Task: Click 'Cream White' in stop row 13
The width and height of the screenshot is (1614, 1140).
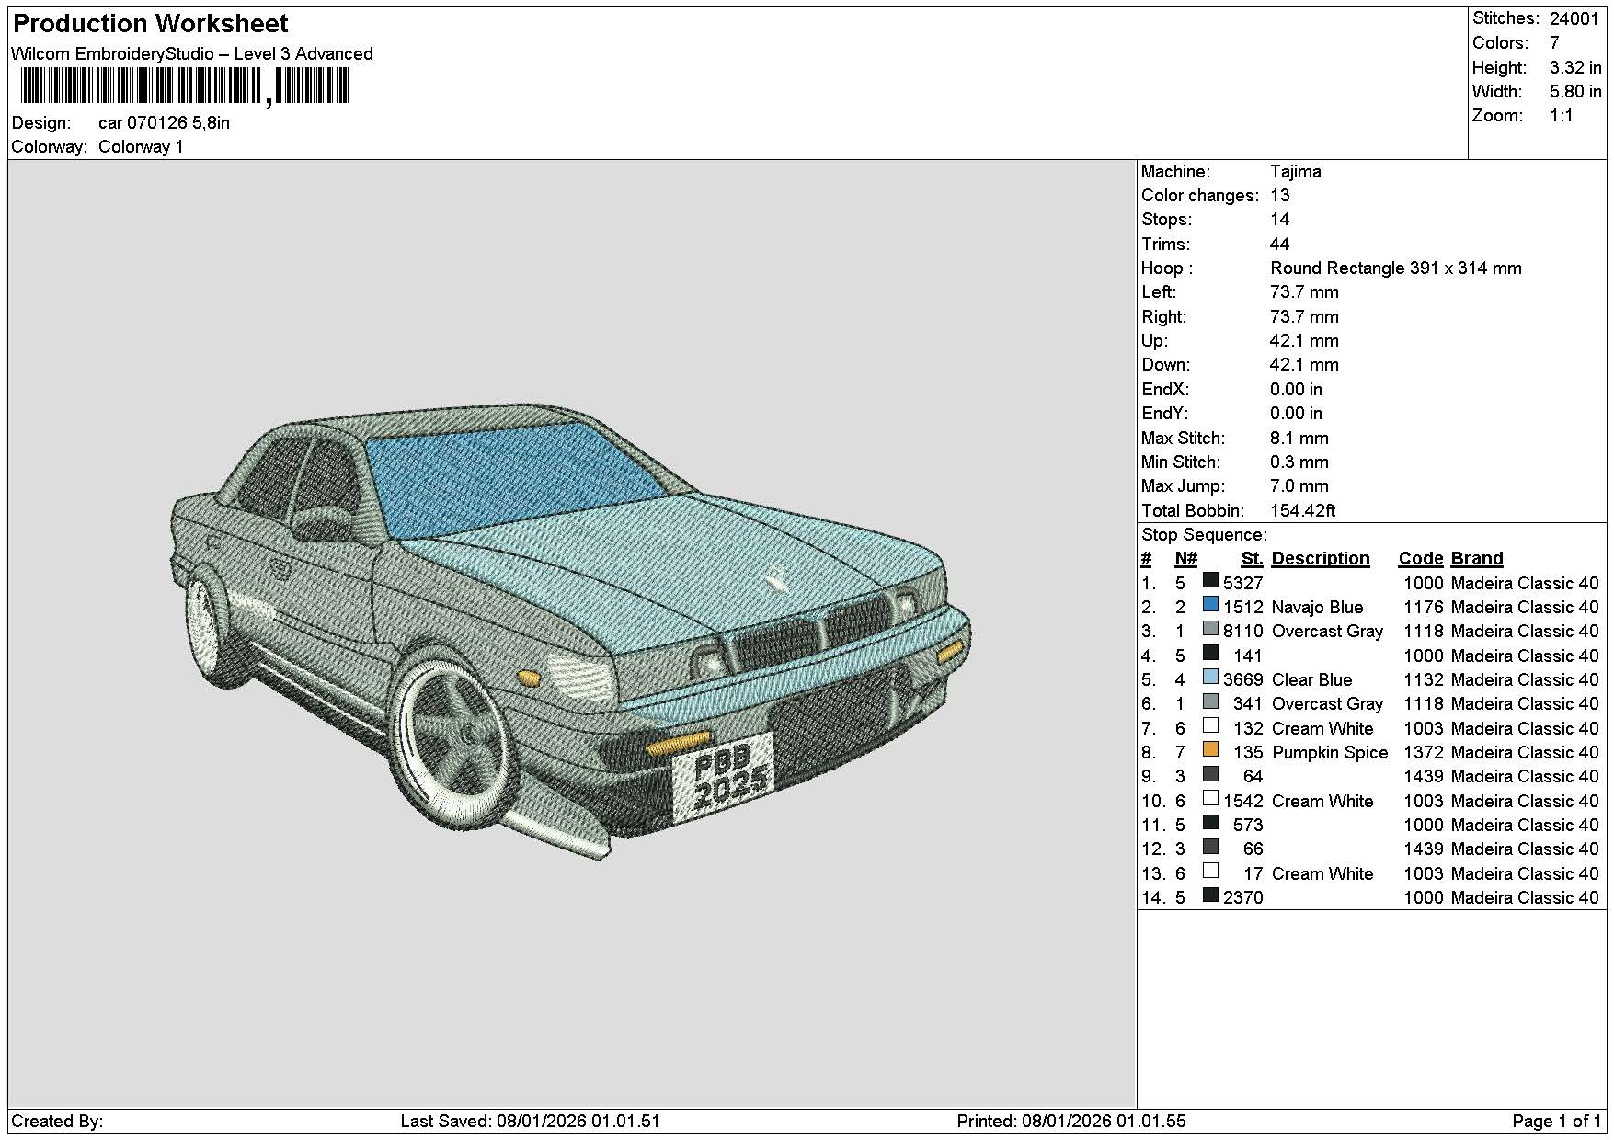Action: 1322,874
